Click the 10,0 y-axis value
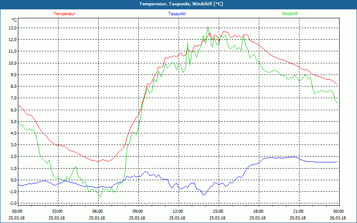Image resolution: width=357 pixels, height=223 pixels. point(12,63)
